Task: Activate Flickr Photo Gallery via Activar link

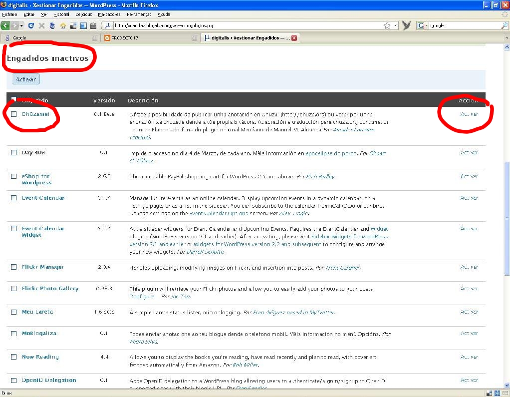Action: [469, 288]
